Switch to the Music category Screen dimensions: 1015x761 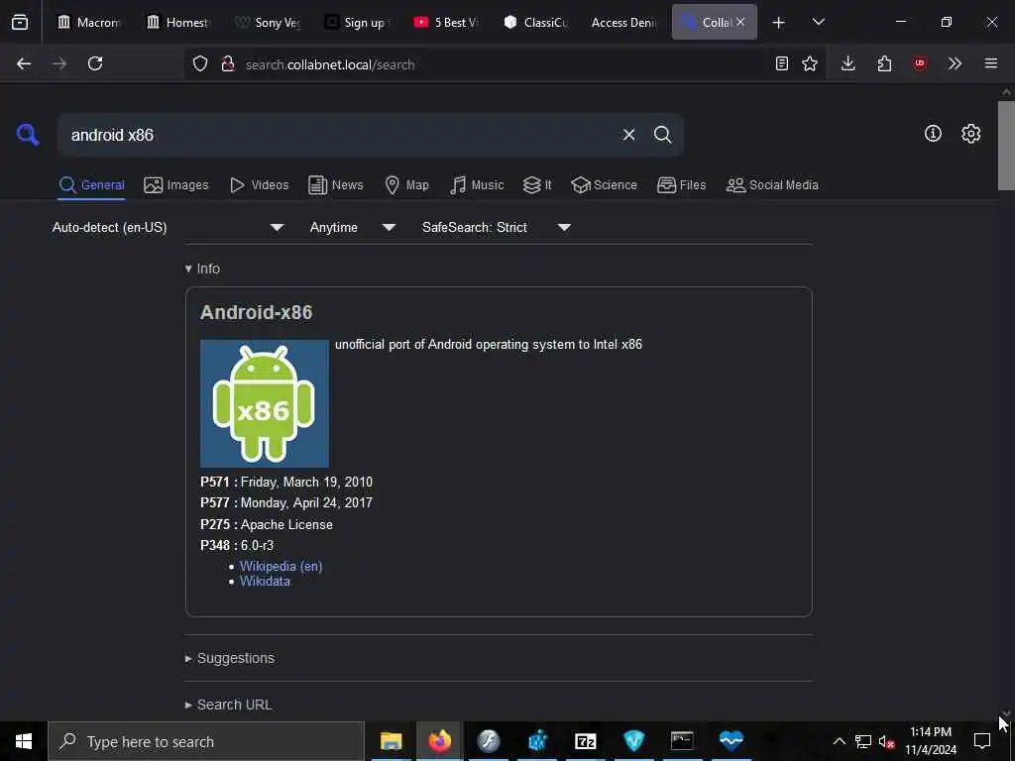pyautogui.click(x=477, y=185)
